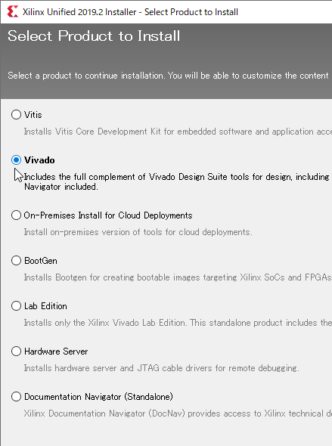Viewport: 332px width, 446px height.
Task: Click the BootGen option label text
Action: [x=41, y=261]
